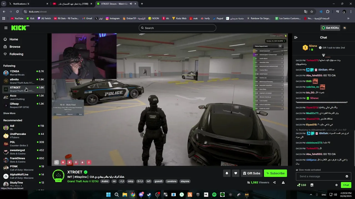Viewport: 355px width, 199px height.
Task: Expand the hidden bookmarks chevron
Action: [348, 19]
